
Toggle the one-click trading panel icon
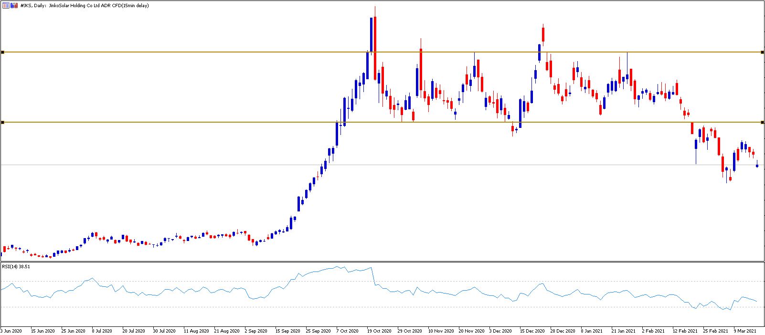pos(14,5)
